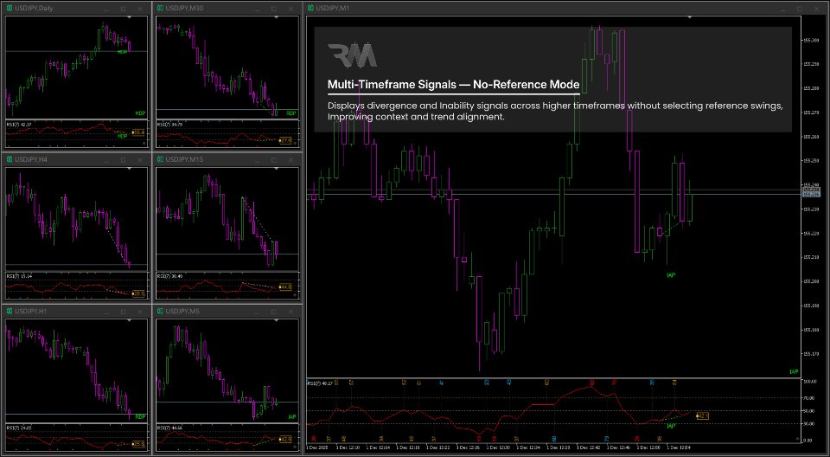Maximize the USDJPY,M30 chart window
Viewport: 830px width, 457px height.
tap(274, 9)
